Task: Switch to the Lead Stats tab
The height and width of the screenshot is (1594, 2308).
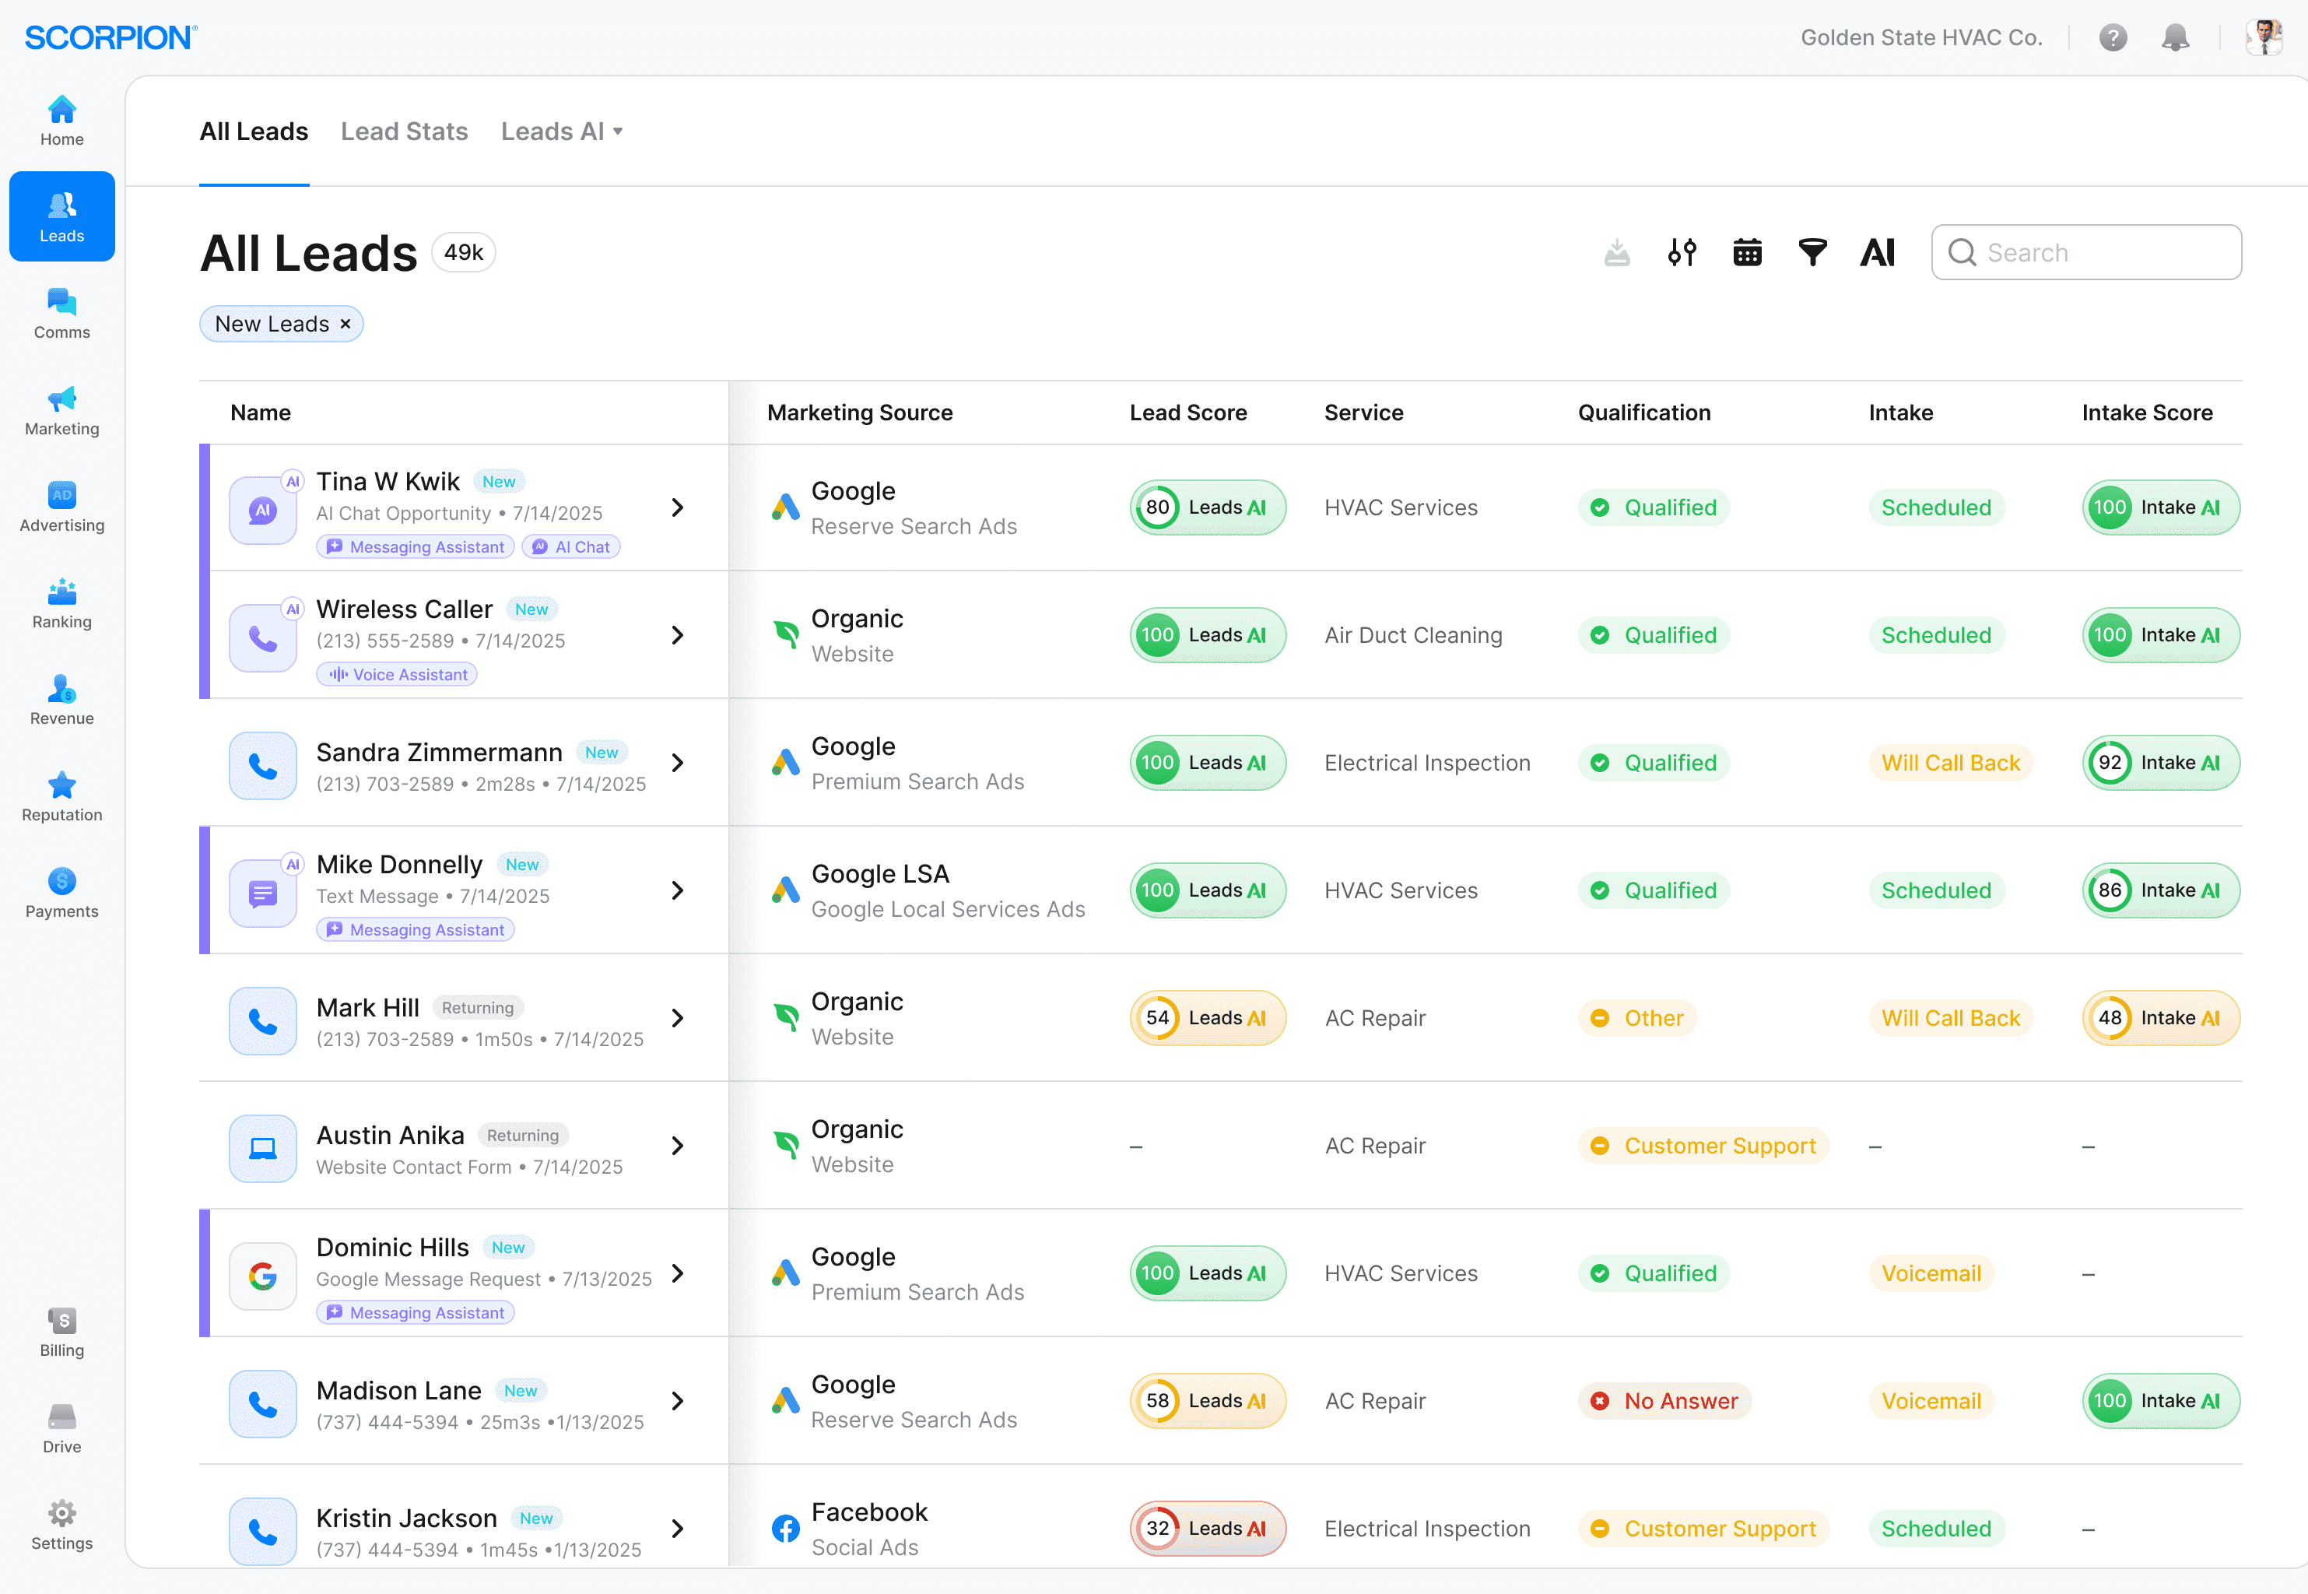Action: 405,132
